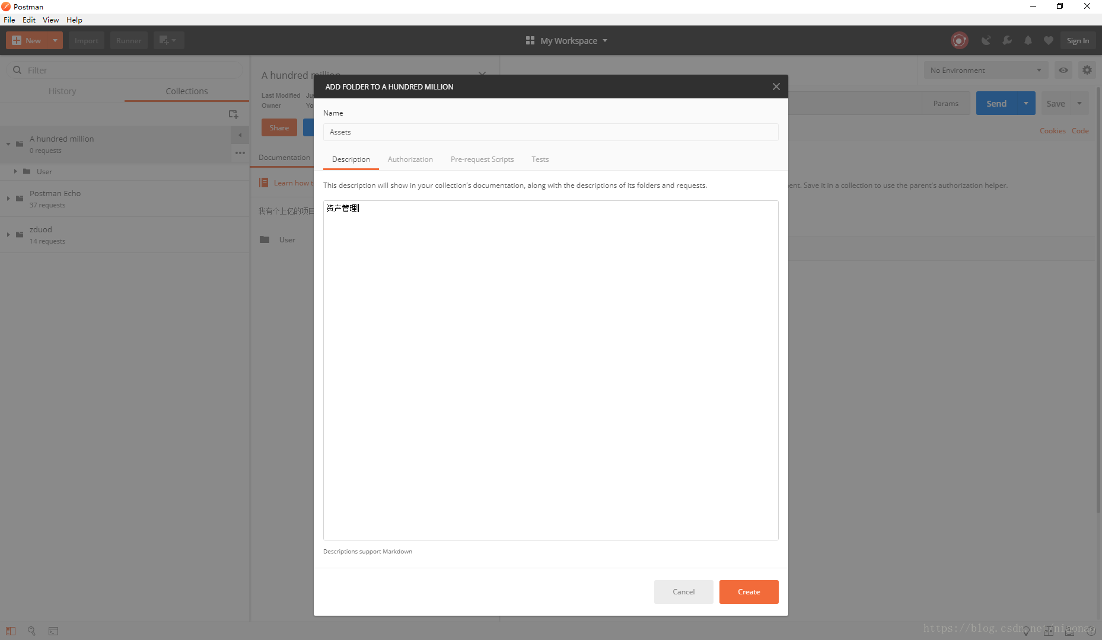Click the heart icon in header
The image size is (1102, 640).
pyautogui.click(x=1049, y=40)
